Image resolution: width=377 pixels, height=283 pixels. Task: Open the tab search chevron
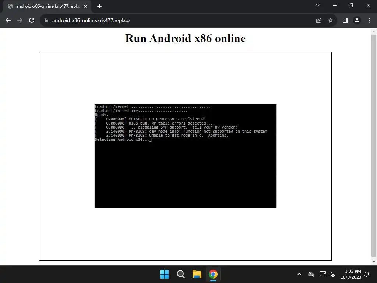point(318,5)
